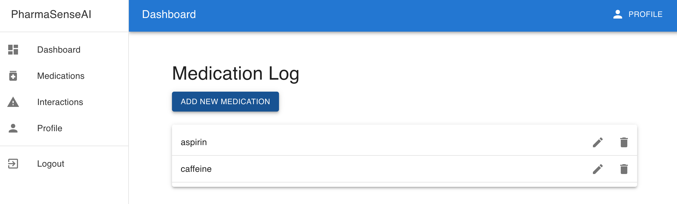Image resolution: width=677 pixels, height=204 pixels.
Task: Delete the aspirin medication entry
Action: click(x=624, y=142)
